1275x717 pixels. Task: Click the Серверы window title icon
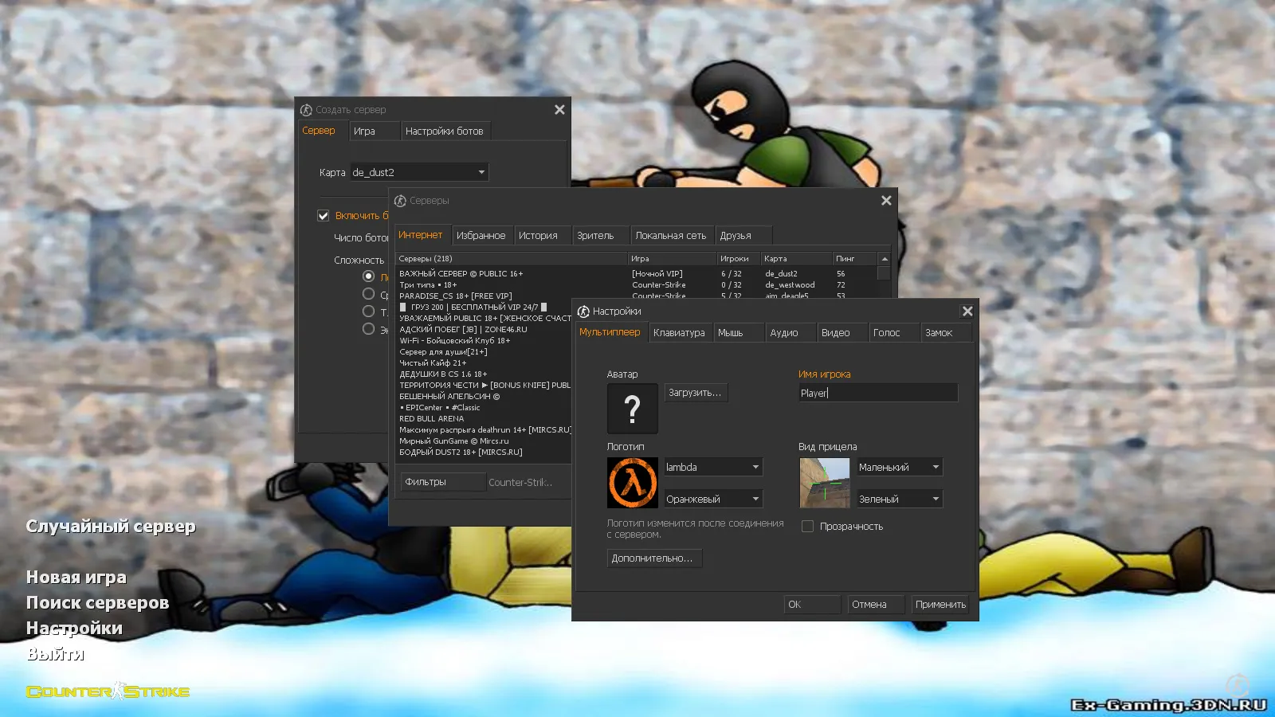pos(400,201)
